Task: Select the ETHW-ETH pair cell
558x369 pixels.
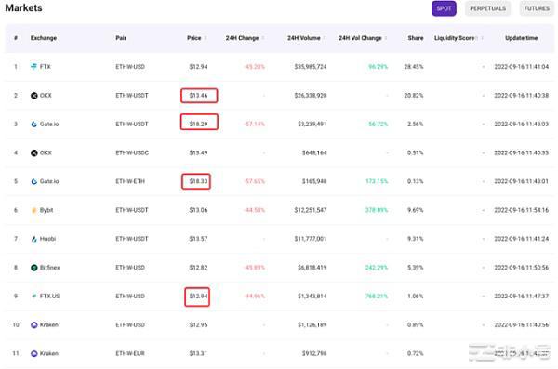Action: pyautogui.click(x=130, y=181)
